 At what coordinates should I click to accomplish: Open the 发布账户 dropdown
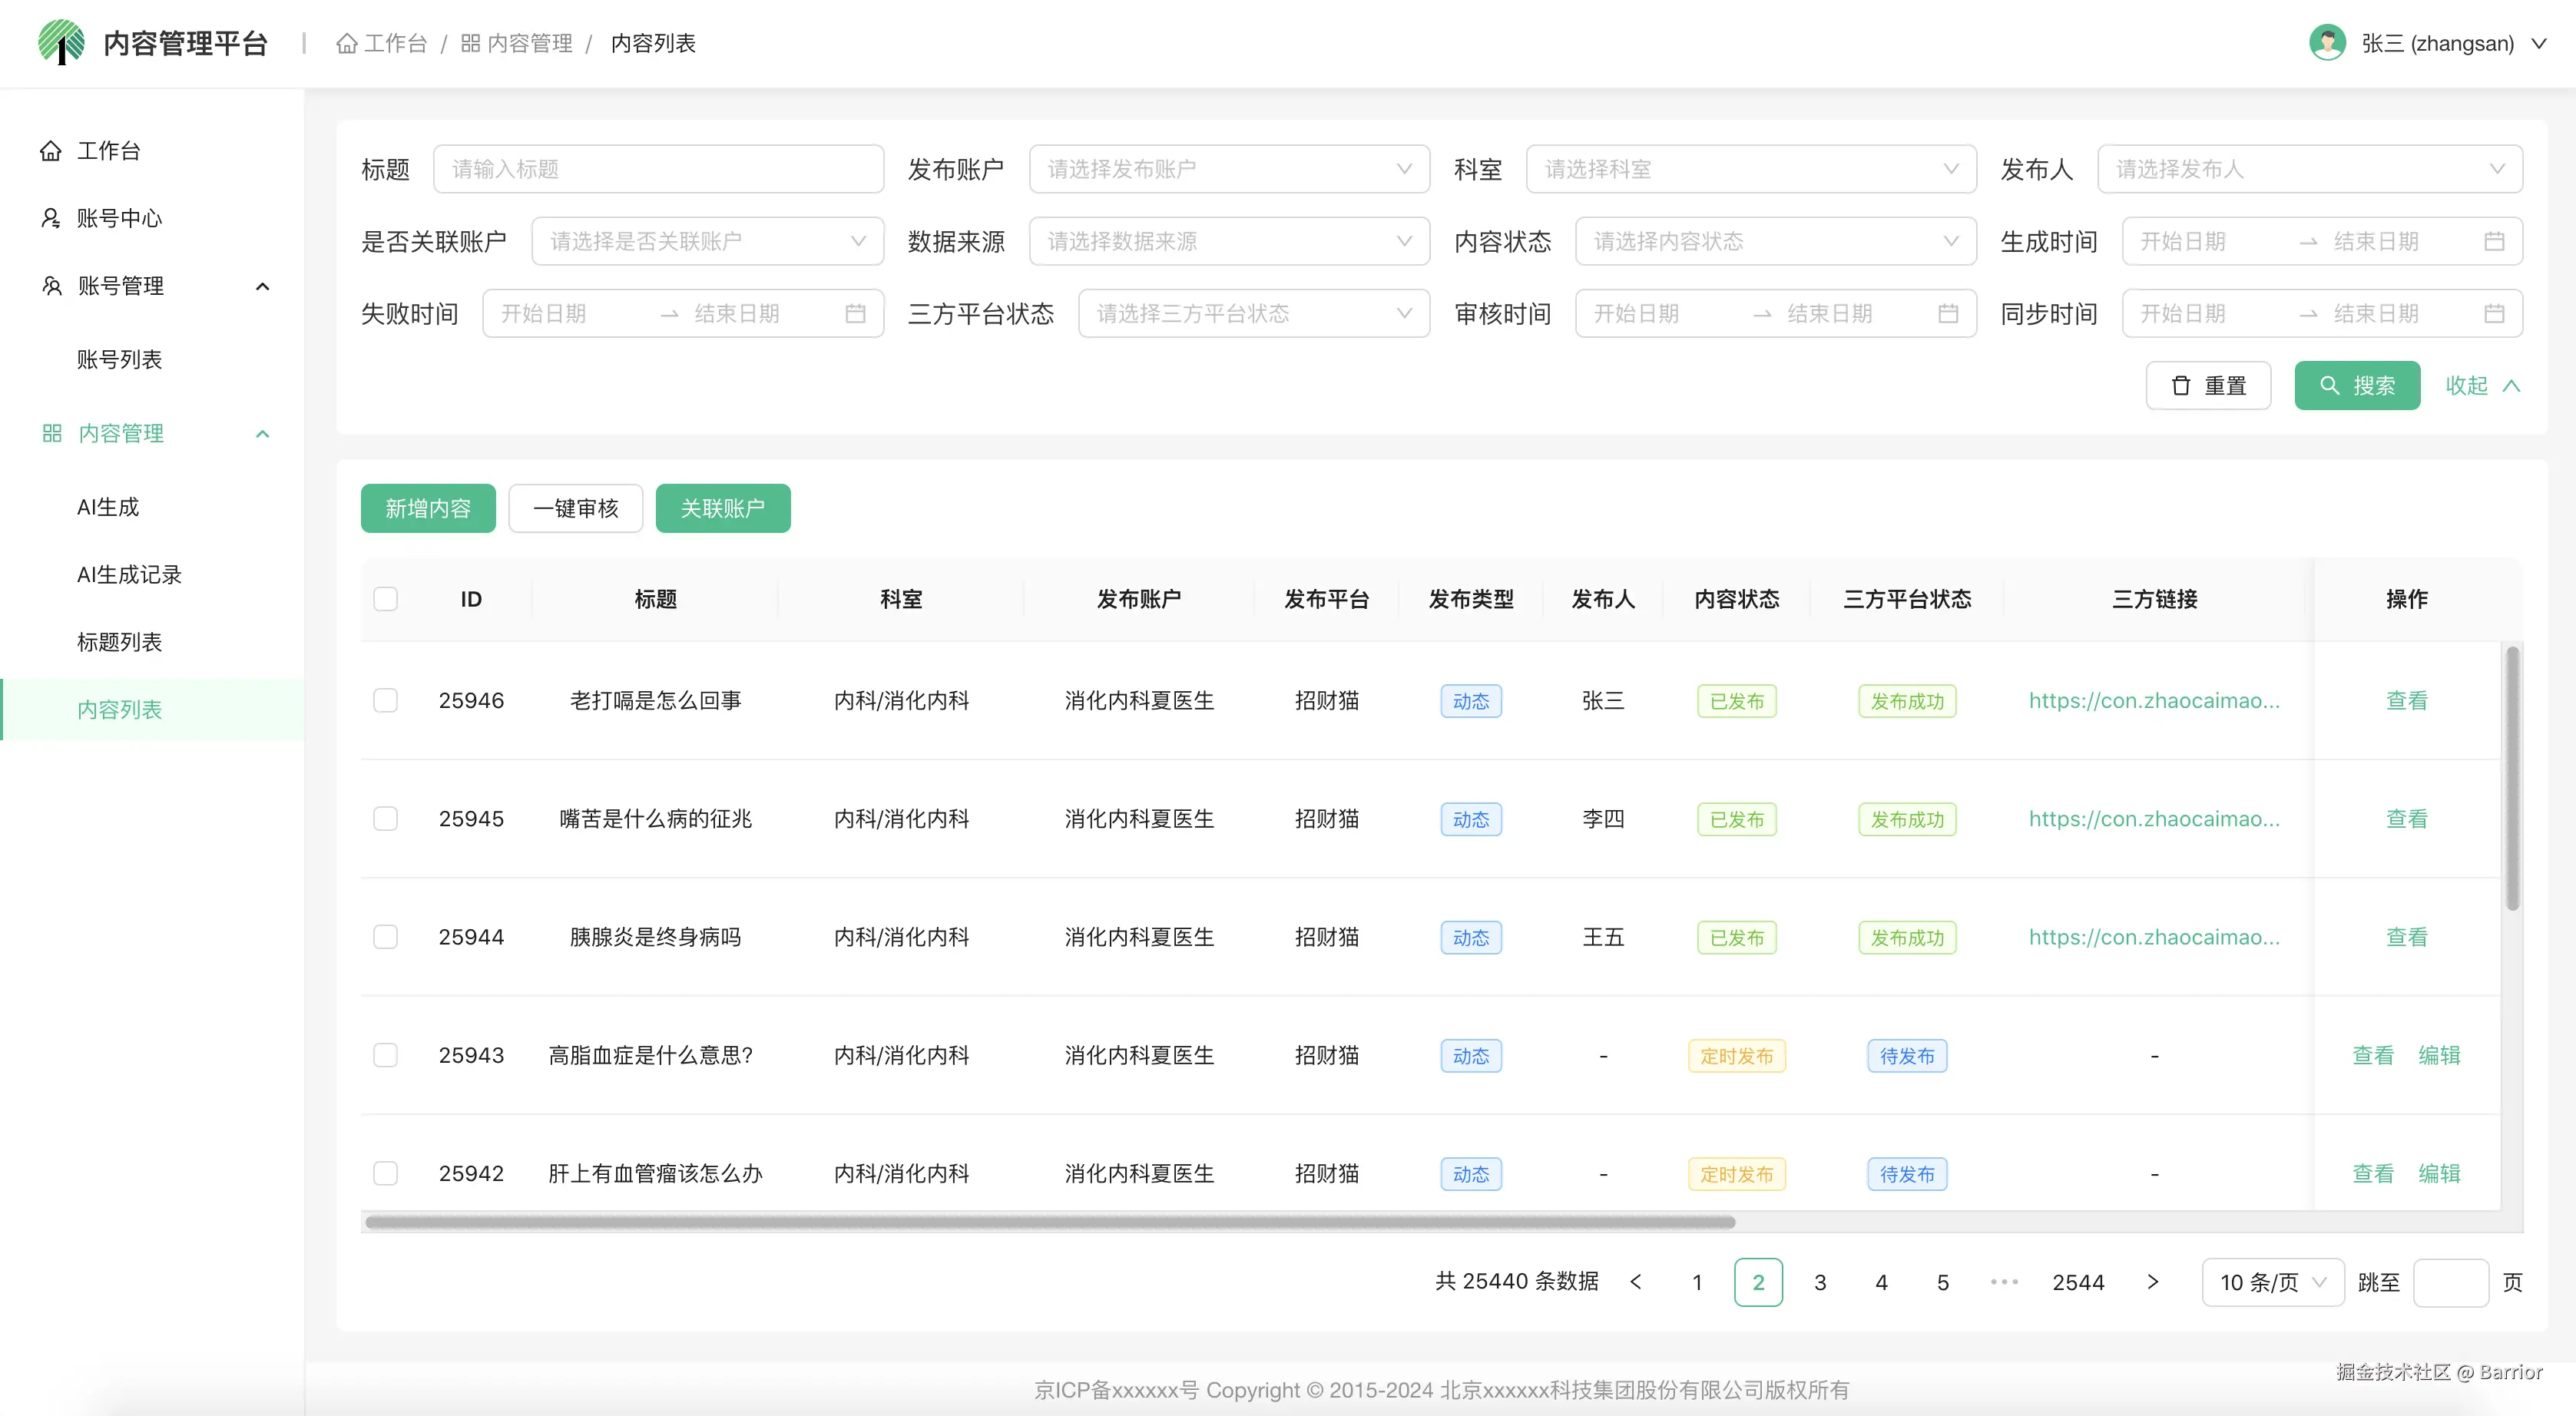click(1228, 169)
